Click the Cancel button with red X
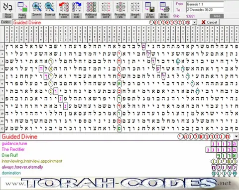 [x=209, y=22]
